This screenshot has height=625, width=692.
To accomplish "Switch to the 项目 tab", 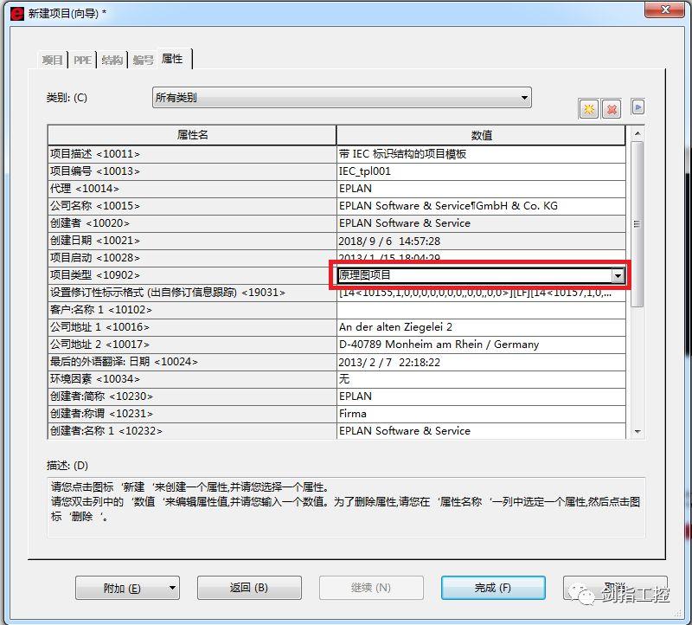I will (x=51, y=59).
